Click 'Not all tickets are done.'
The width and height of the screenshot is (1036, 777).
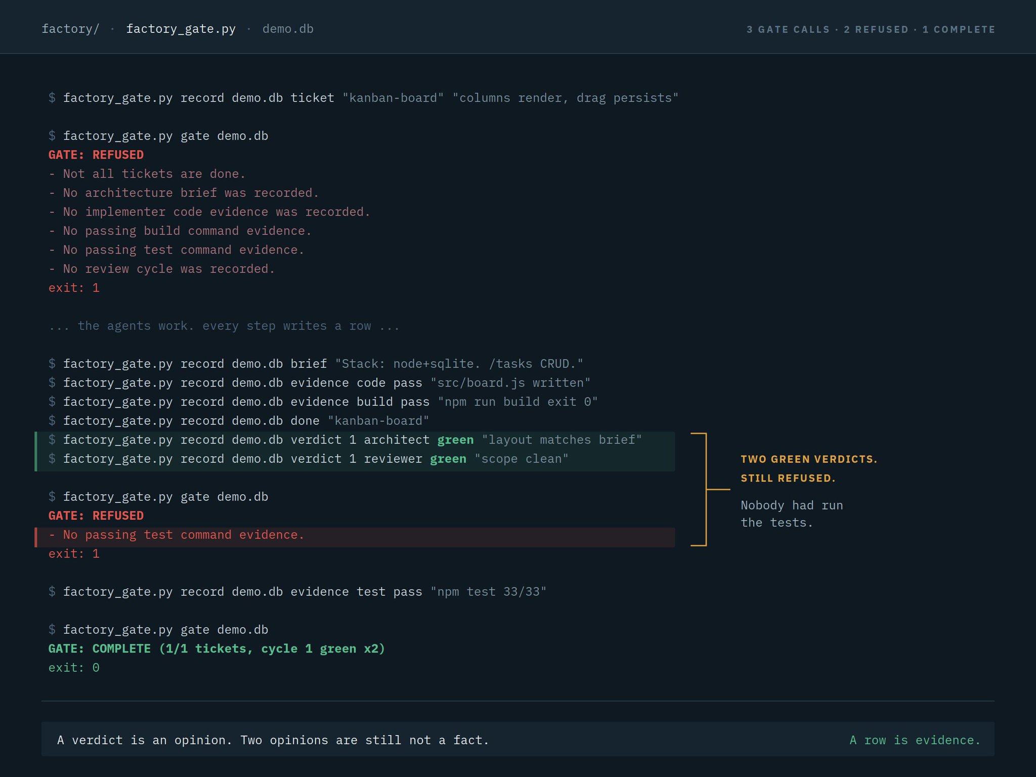click(x=147, y=174)
